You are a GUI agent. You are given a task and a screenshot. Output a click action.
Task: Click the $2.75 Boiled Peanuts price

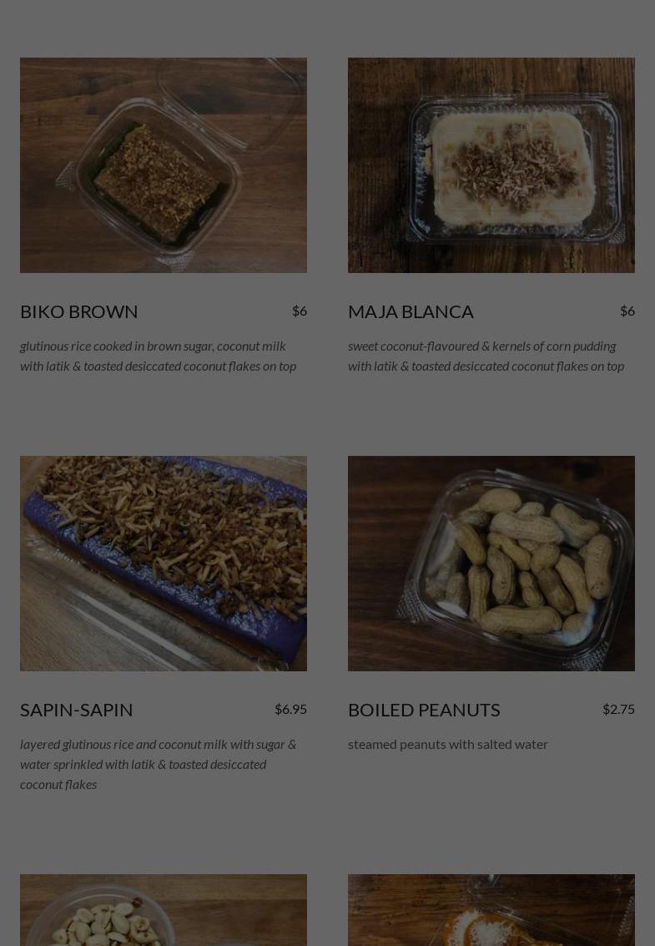(x=618, y=709)
